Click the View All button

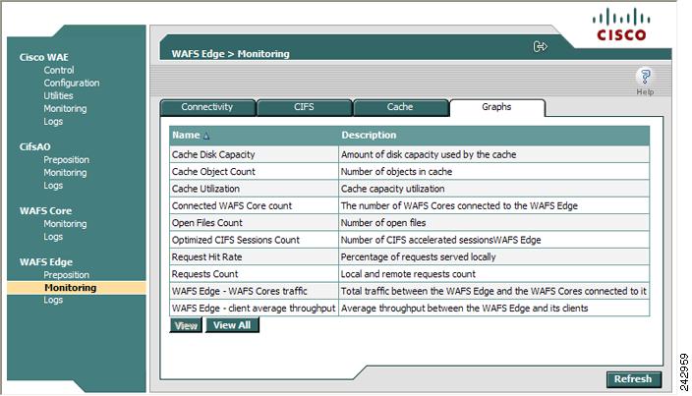tap(232, 325)
